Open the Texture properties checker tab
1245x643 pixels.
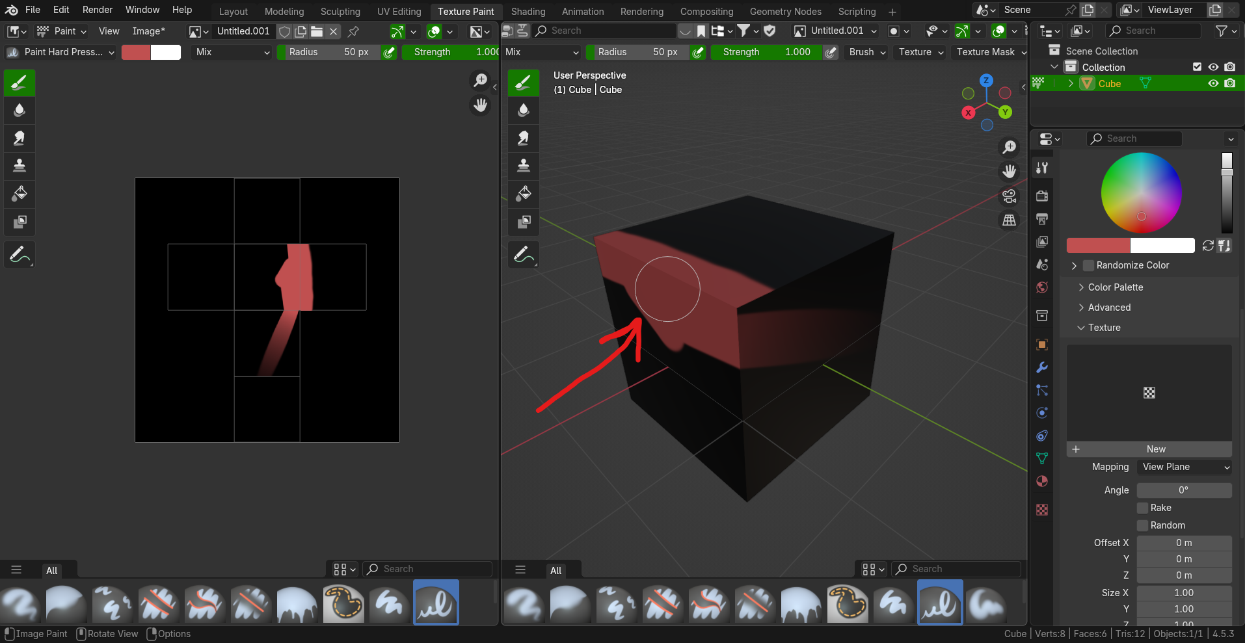pyautogui.click(x=1042, y=510)
